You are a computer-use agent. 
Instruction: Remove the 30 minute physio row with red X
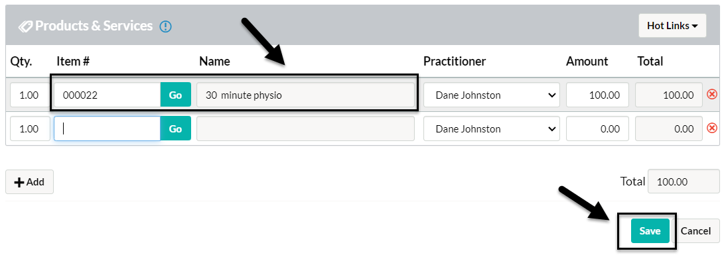[712, 95]
